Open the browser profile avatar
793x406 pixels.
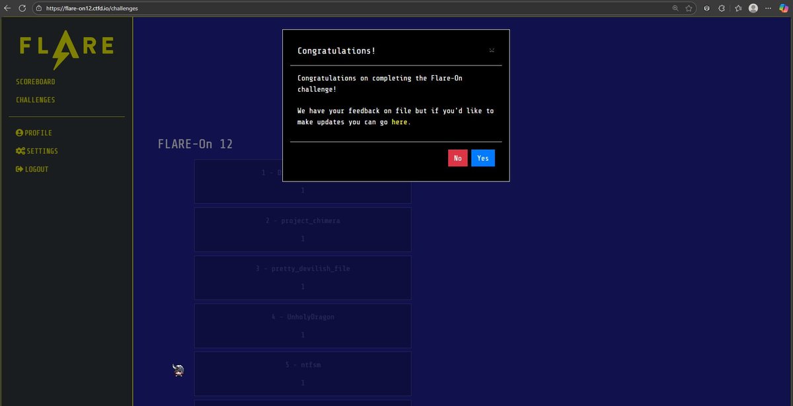click(x=753, y=8)
